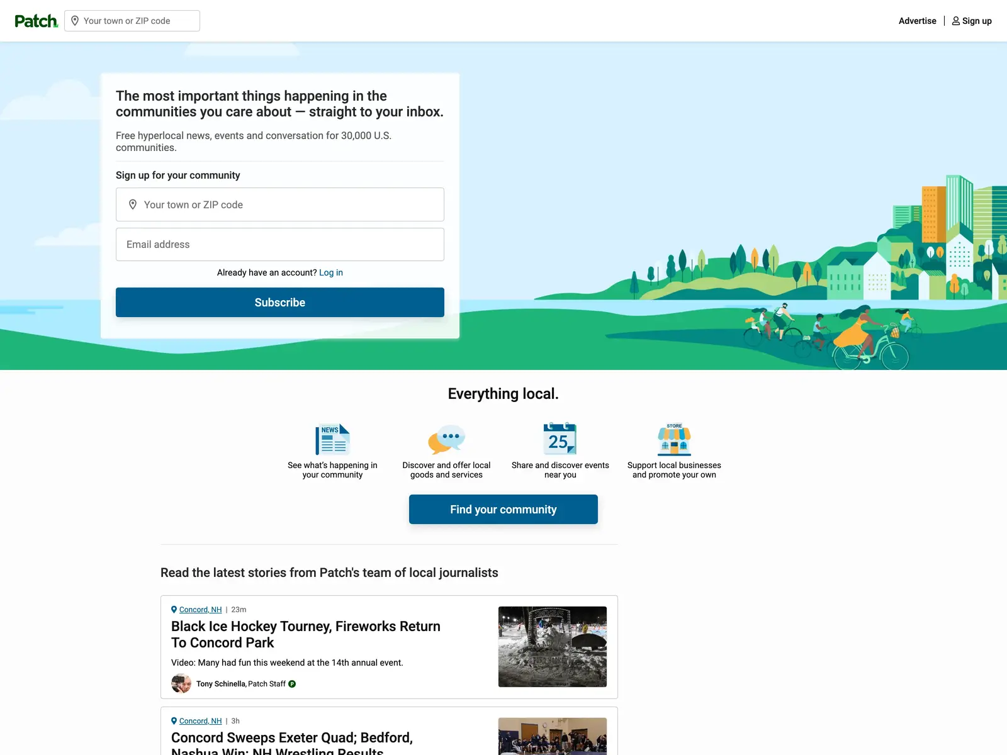Open the Advertise link
The image size is (1007, 755).
(918, 21)
